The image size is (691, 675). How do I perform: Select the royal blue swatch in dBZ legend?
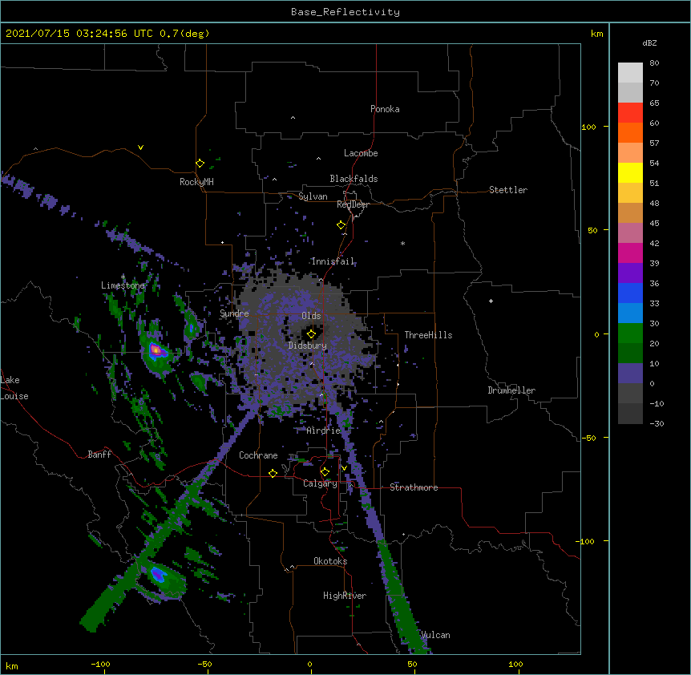tap(630, 293)
